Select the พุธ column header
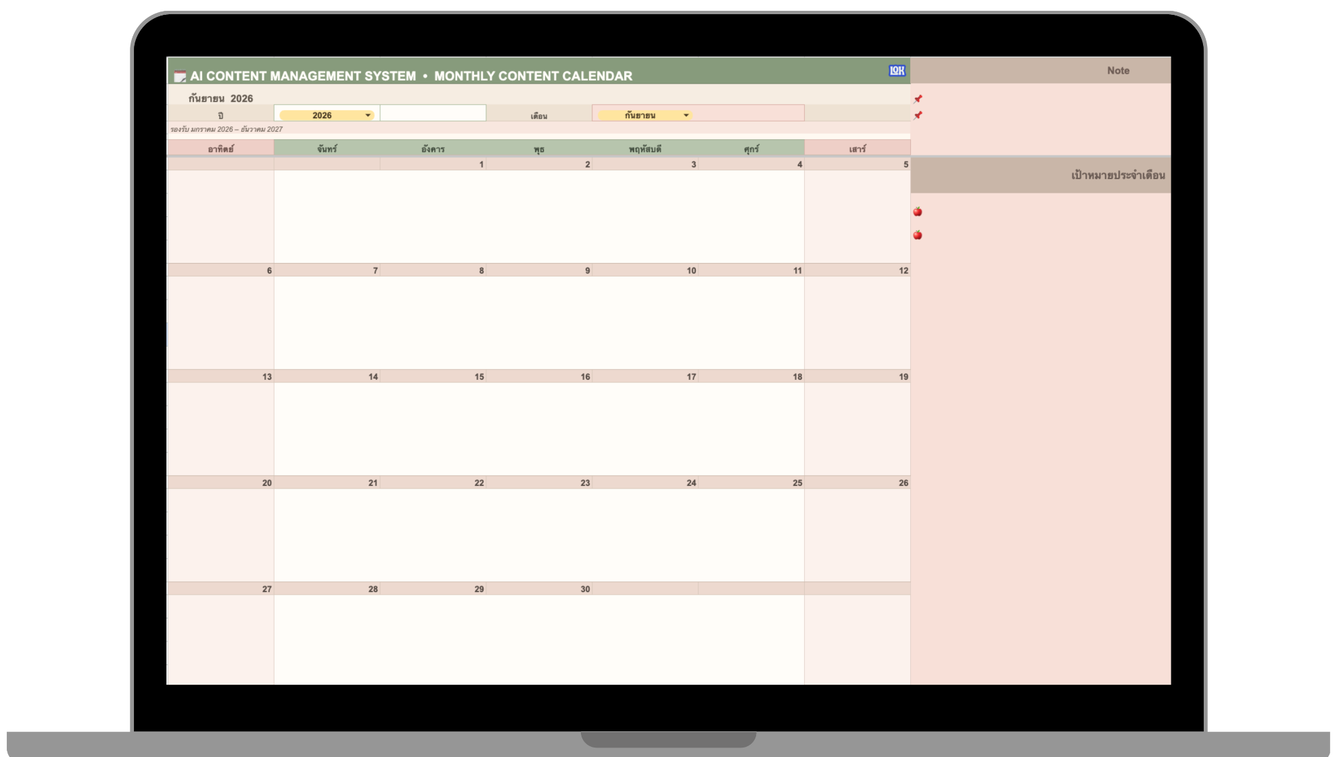1339x757 pixels. (539, 148)
